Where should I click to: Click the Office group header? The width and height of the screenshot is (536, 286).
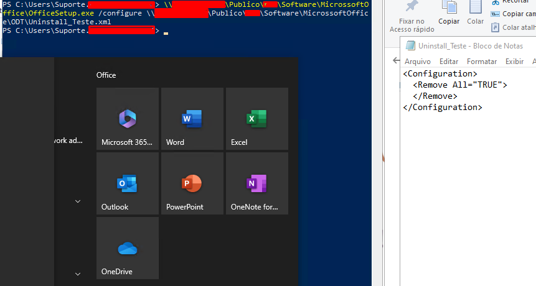pos(106,75)
